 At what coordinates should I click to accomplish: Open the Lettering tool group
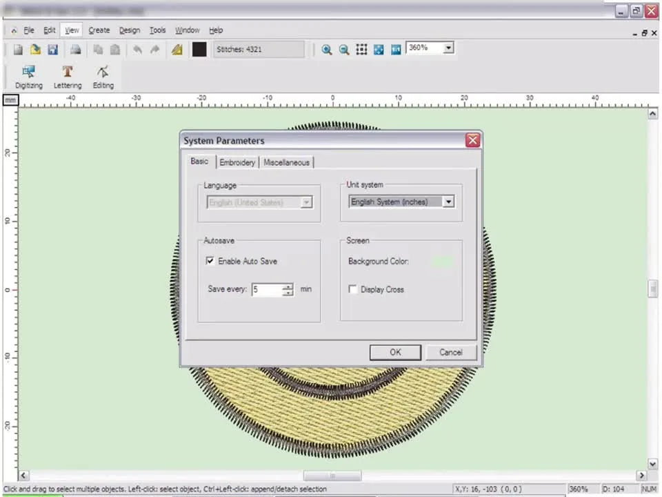tap(68, 77)
